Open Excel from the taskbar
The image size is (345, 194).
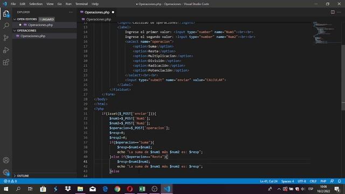(142, 189)
